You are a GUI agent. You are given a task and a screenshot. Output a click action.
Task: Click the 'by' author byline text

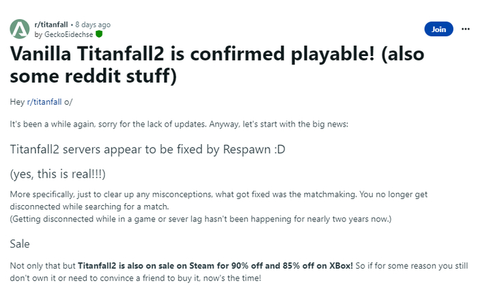click(38, 34)
